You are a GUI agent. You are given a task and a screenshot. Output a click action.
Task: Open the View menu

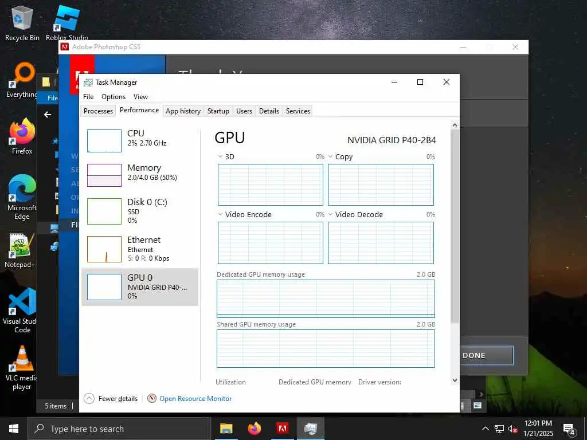(141, 96)
